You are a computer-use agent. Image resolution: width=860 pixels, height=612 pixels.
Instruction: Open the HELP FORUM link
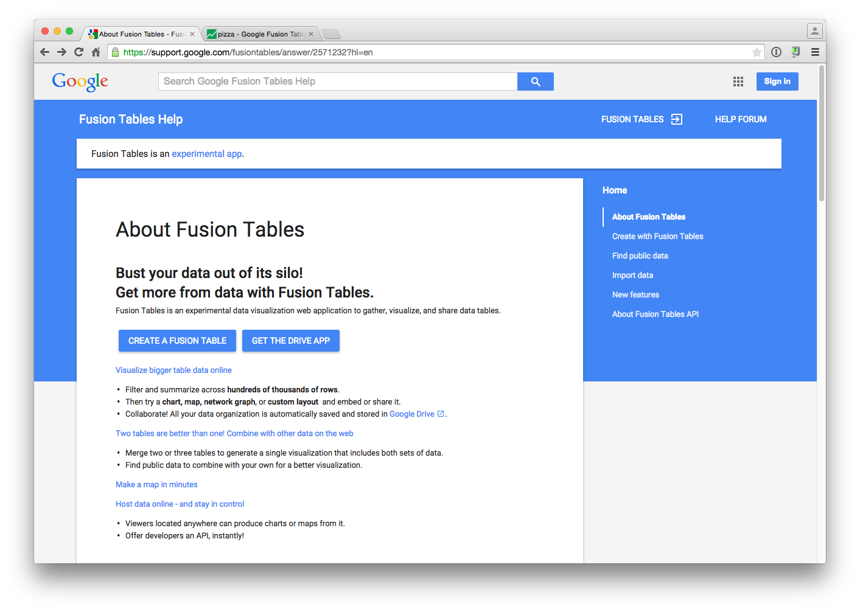pos(741,119)
